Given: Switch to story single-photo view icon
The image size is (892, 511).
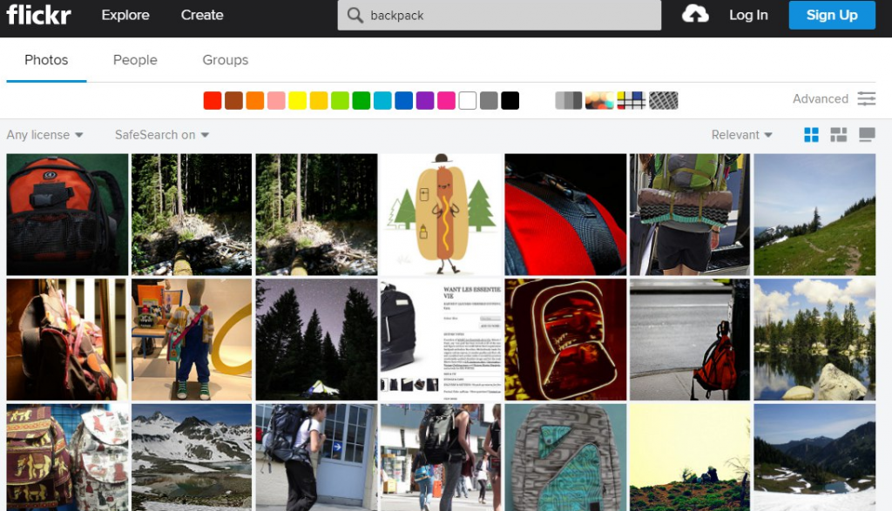Looking at the screenshot, I should tap(867, 135).
